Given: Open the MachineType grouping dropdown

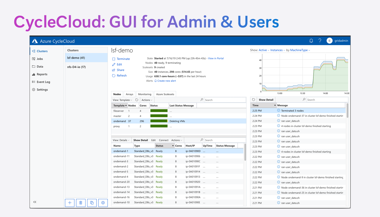Looking at the screenshot, I should 300,50.
